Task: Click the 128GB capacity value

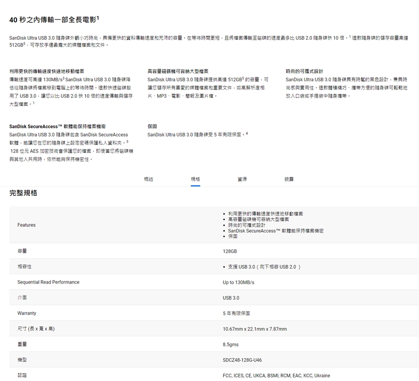Action: [230, 251]
